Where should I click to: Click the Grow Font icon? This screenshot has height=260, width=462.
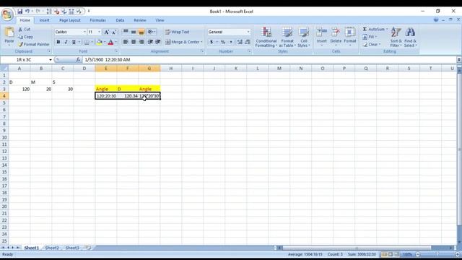pyautogui.click(x=106, y=32)
